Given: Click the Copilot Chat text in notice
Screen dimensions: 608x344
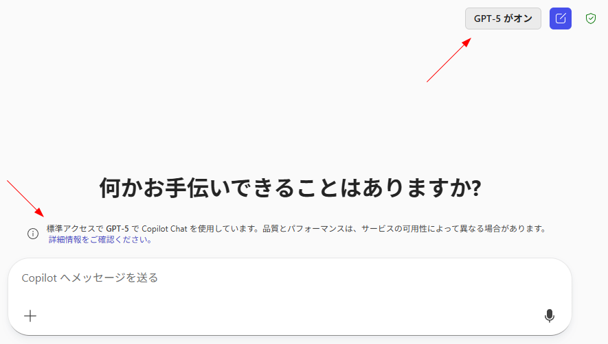Looking at the screenshot, I should pyautogui.click(x=164, y=229).
